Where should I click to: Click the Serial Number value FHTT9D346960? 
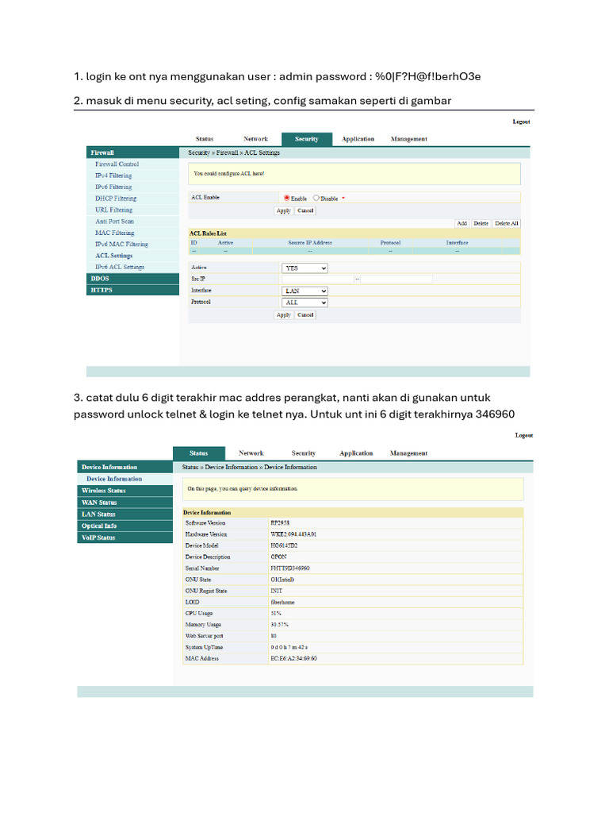click(290, 568)
